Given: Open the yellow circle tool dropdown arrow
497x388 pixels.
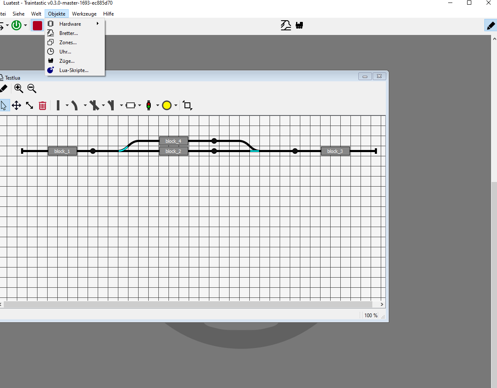Looking at the screenshot, I should point(176,105).
